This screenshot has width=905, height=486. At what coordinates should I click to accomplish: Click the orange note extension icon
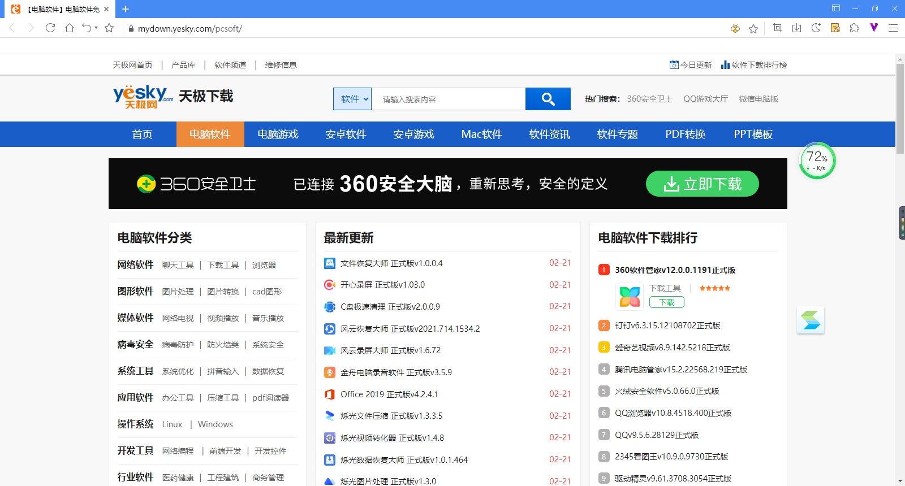835,28
